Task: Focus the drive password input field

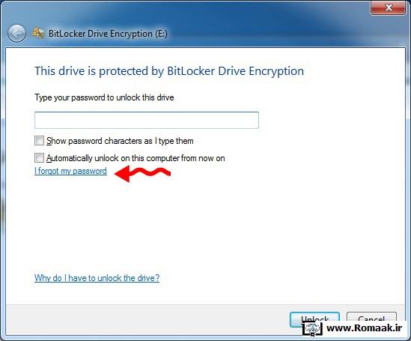Action: click(x=147, y=120)
